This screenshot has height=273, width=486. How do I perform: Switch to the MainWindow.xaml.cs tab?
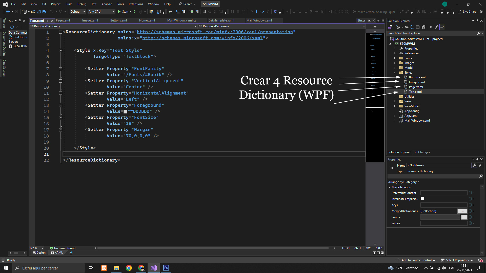181,20
